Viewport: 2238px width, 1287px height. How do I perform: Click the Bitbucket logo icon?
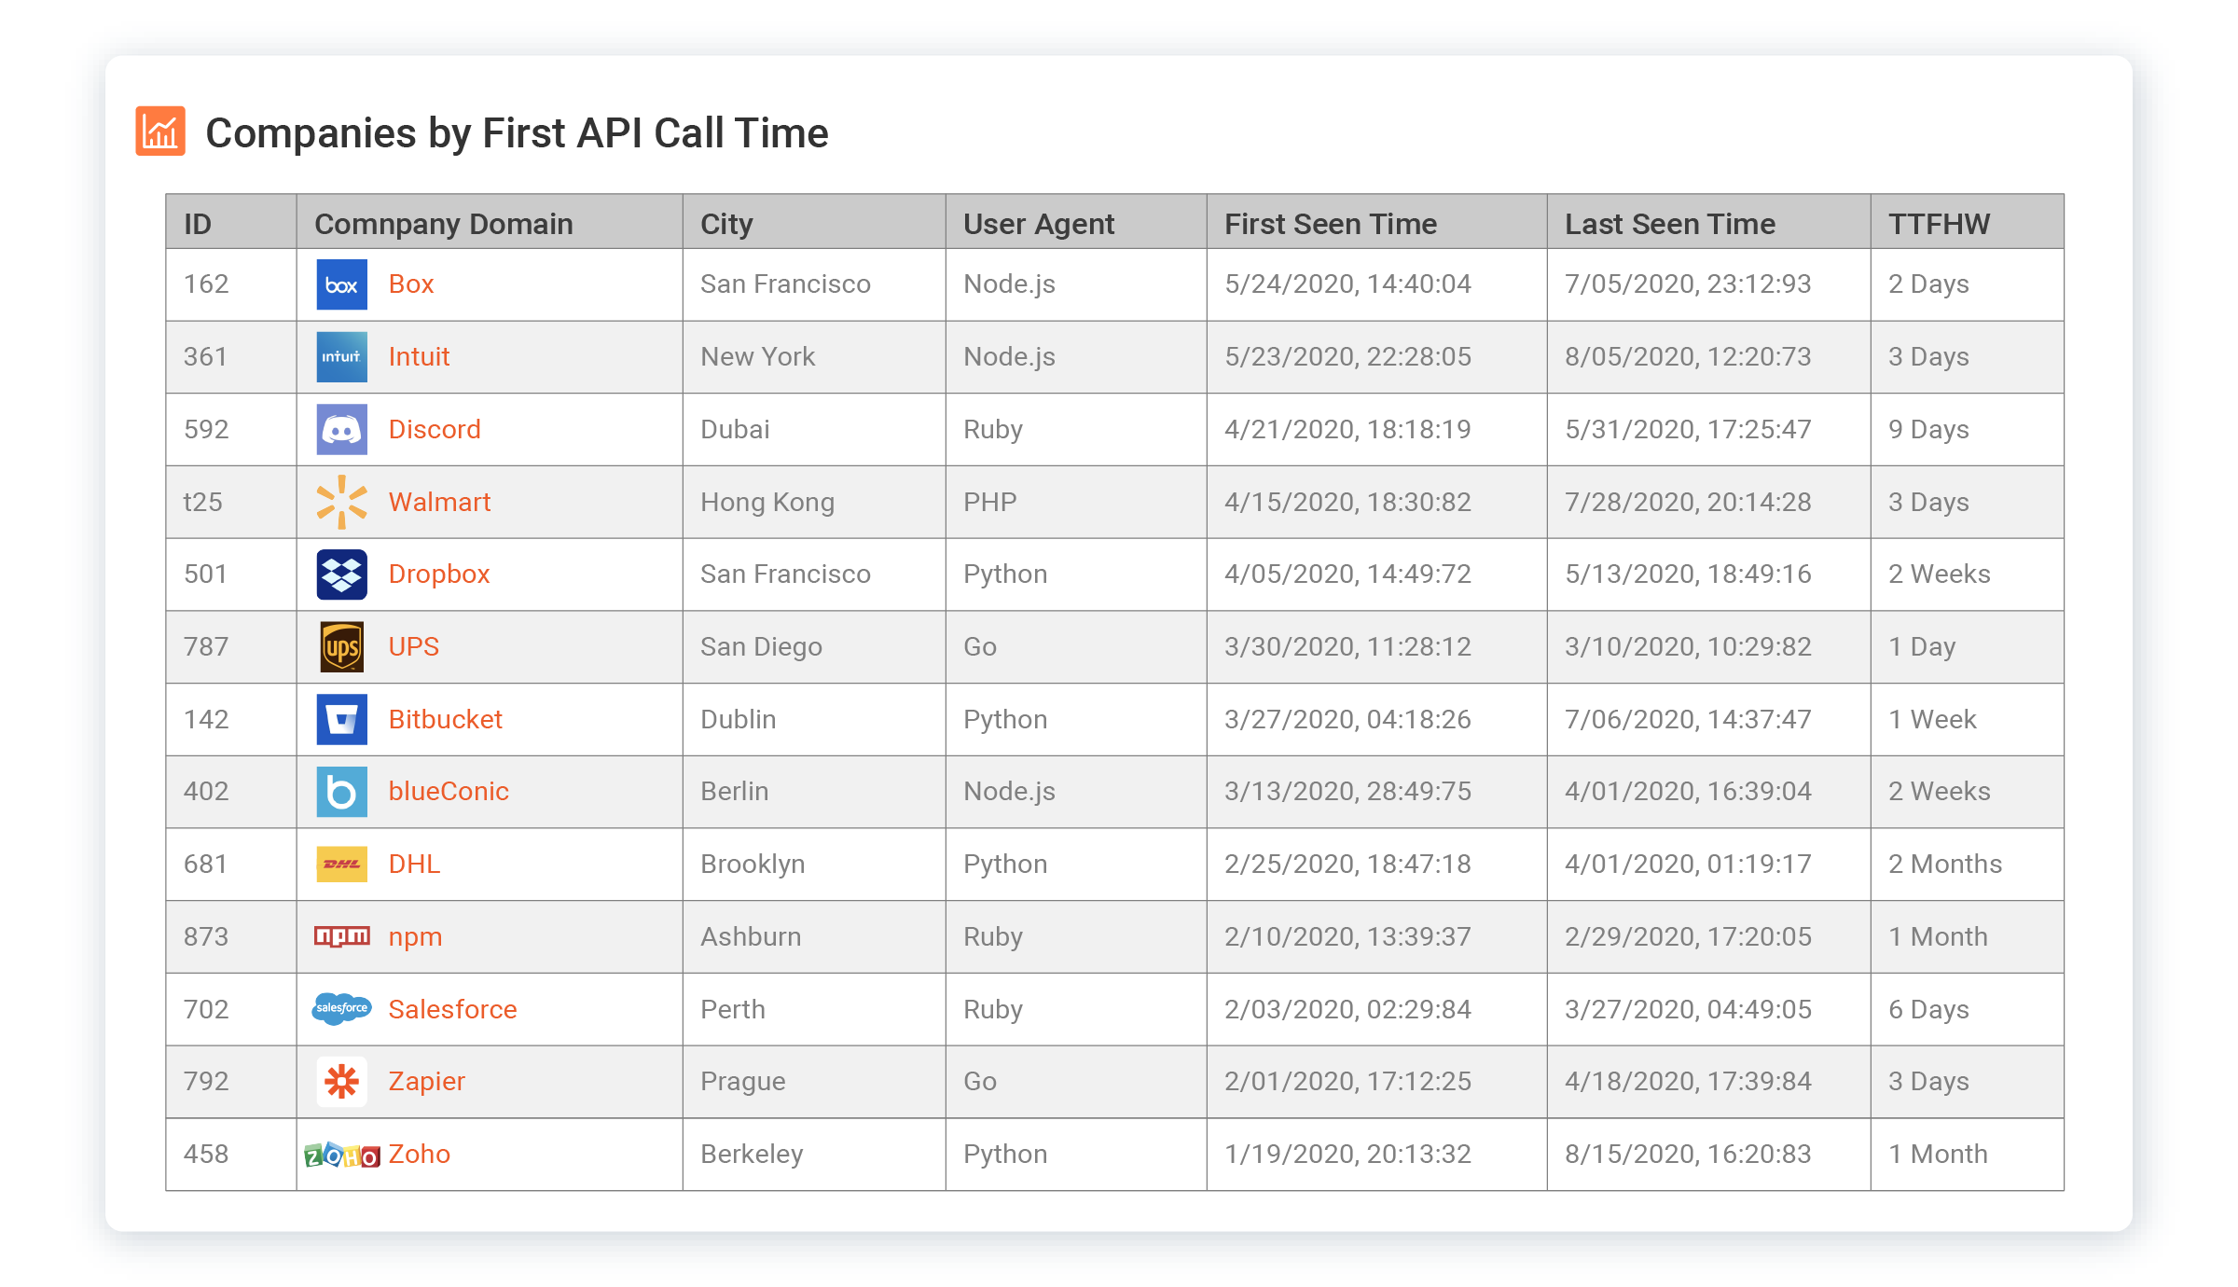click(x=341, y=719)
